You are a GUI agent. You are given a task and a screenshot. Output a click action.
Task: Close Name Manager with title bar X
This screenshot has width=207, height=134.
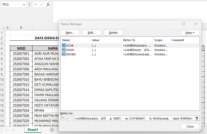pos(196,24)
